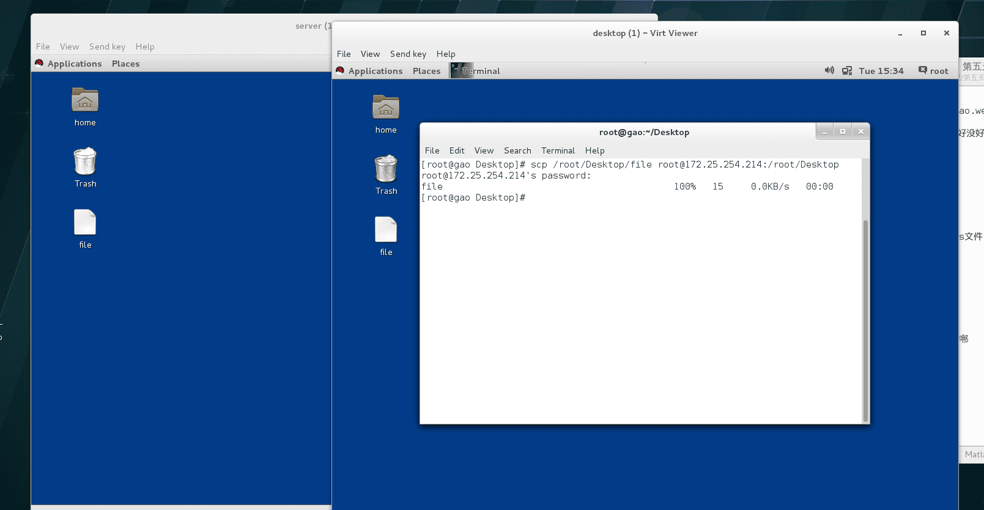Open the terminal's Terminal menu

click(x=558, y=150)
